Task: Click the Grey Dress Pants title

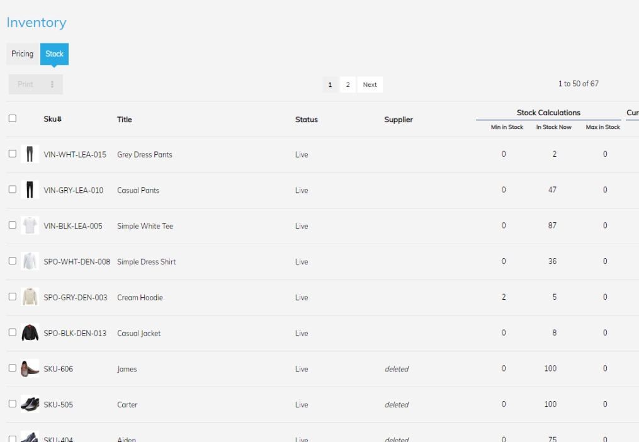Action: pyautogui.click(x=145, y=154)
